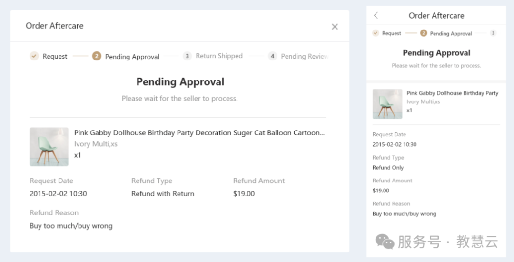
Task: Click step 3 circle in mobile stepper
Action: (x=493, y=33)
